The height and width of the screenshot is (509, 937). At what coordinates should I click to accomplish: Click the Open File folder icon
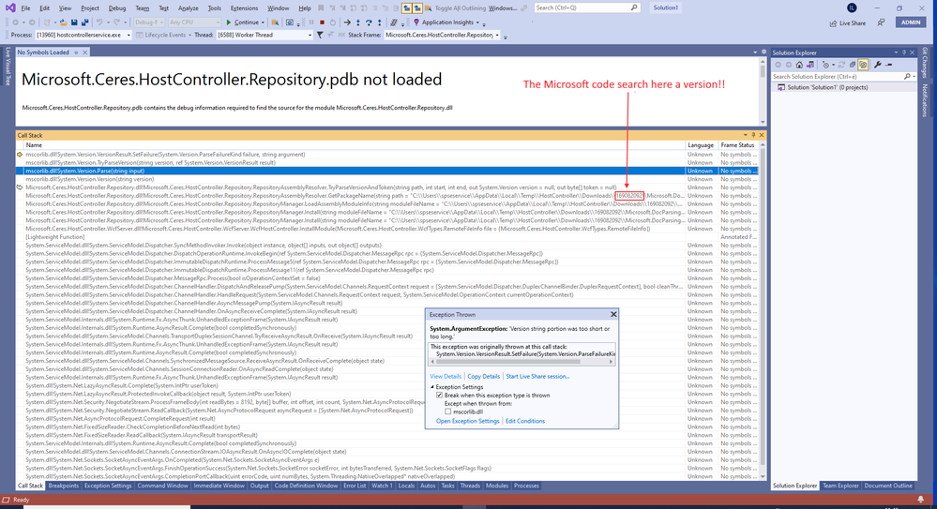point(64,22)
